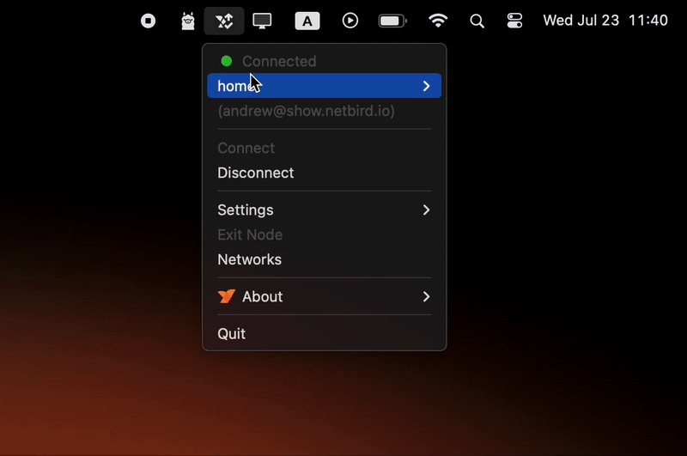Click the Exit Node menu entry

(250, 234)
